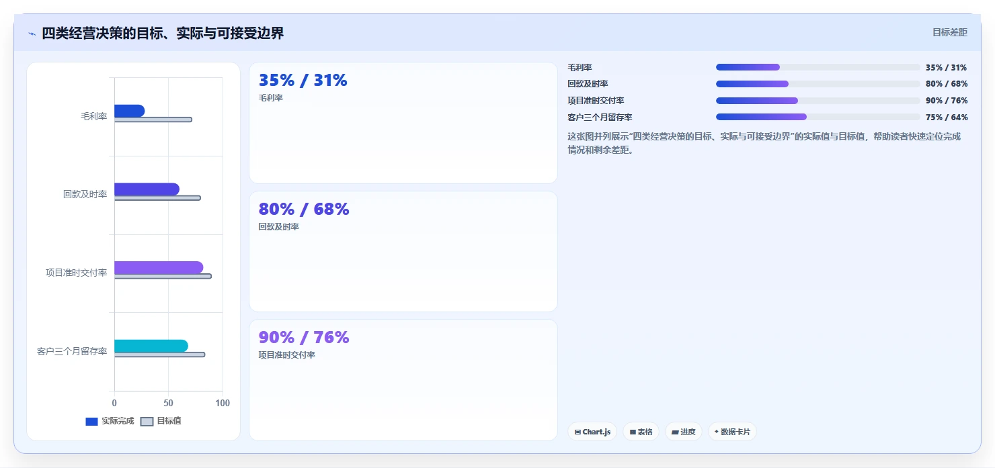Toggle the 目标值 legend swatch
This screenshot has height=468, width=995.
click(x=147, y=422)
